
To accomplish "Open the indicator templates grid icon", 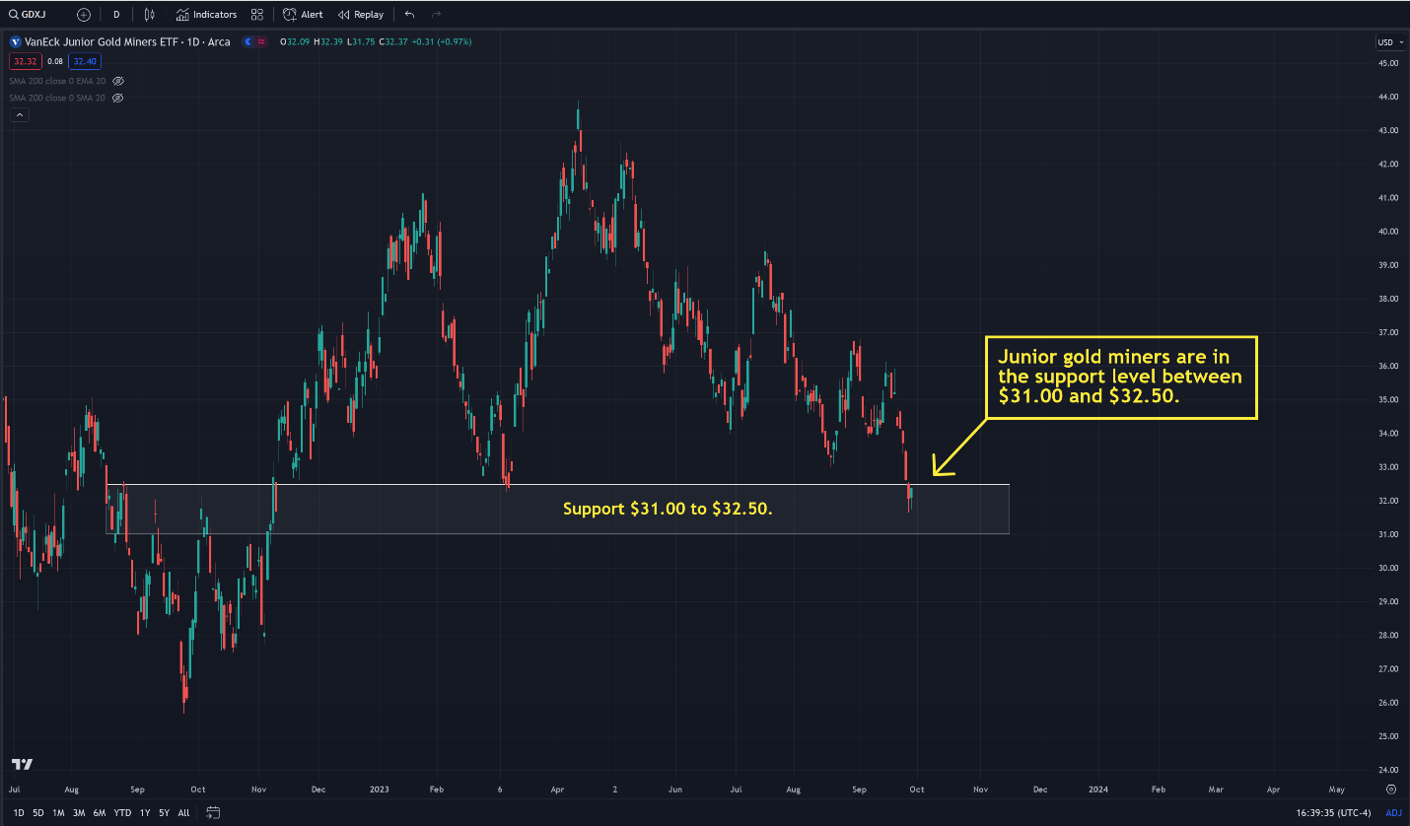I will (x=257, y=15).
